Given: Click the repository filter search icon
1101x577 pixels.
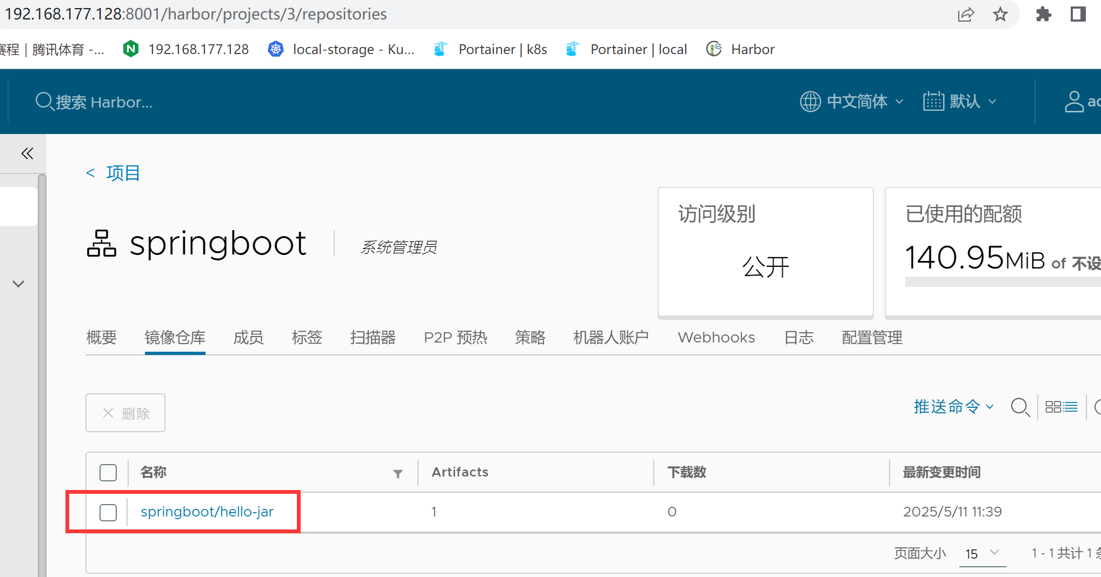Looking at the screenshot, I should coord(1020,407).
